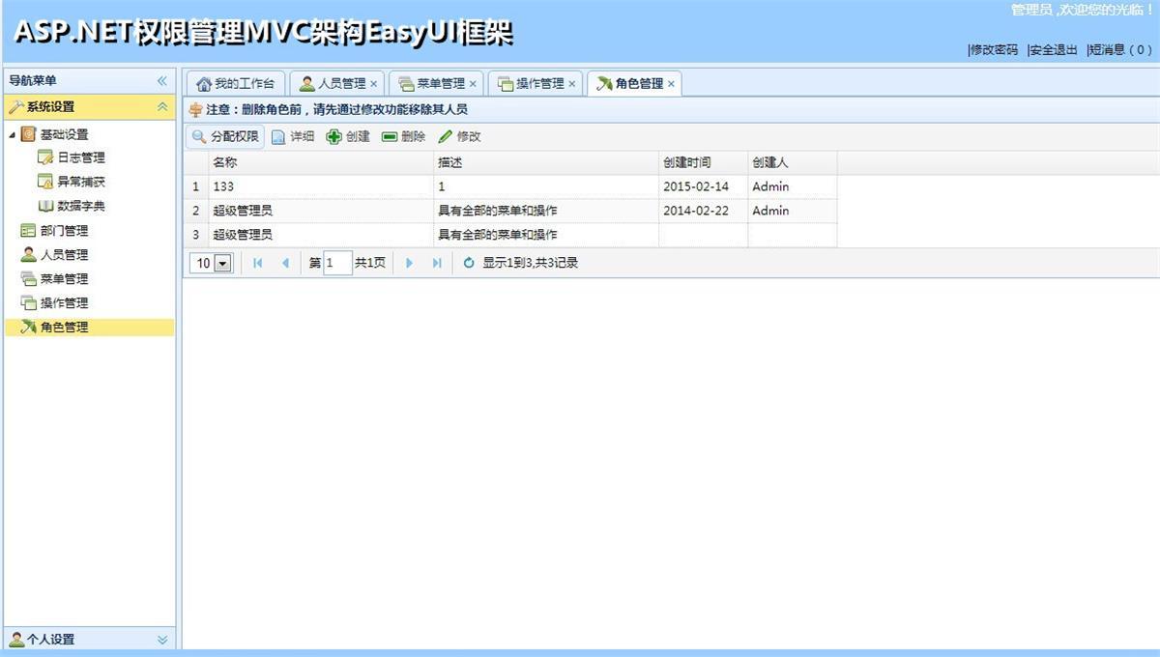Click the 修改 pencil icon

446,137
